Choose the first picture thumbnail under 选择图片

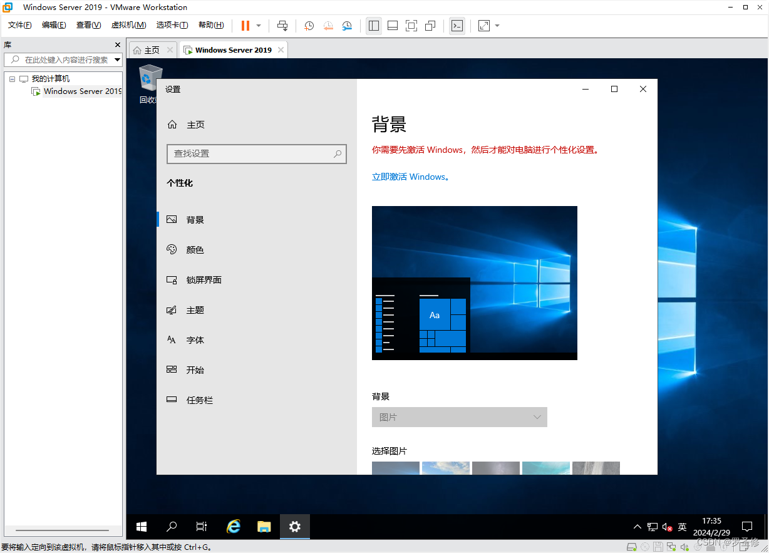click(x=396, y=468)
